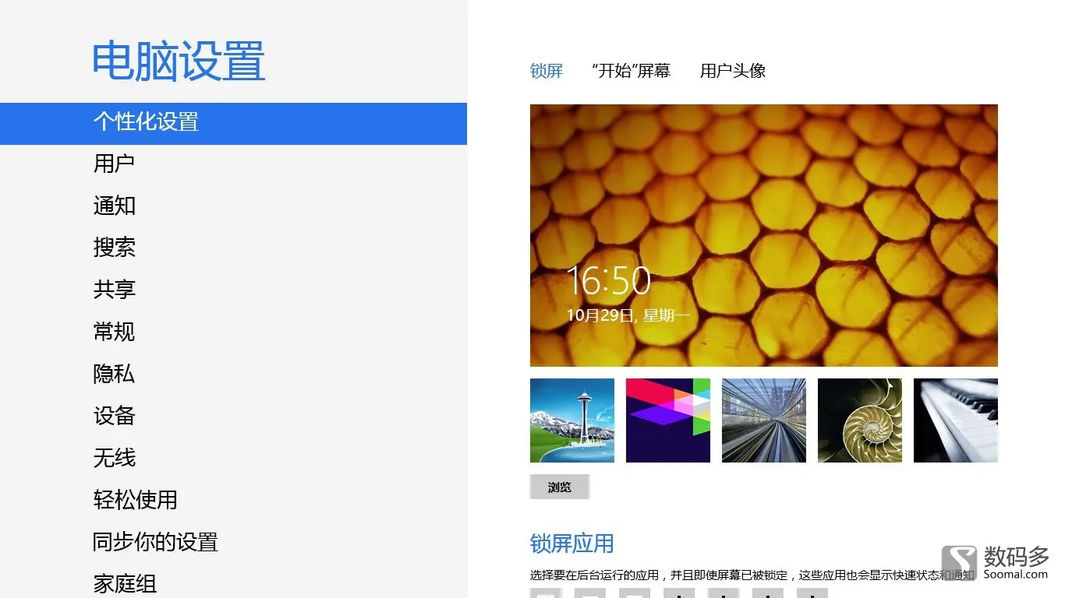The width and height of the screenshot is (1065, 598).
Task: Click the 电脑设置 page title
Action: tap(179, 61)
